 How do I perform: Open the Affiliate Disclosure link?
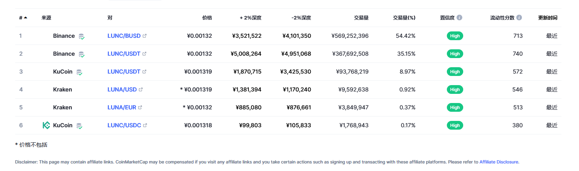[499, 162]
